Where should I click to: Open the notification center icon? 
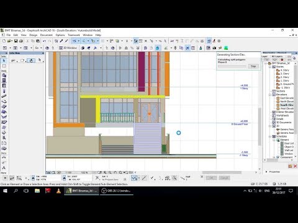pyautogui.click(x=291, y=191)
